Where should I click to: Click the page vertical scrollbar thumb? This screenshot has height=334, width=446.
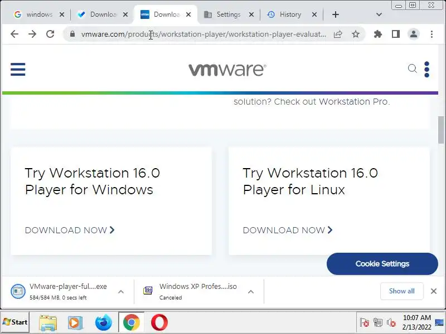click(441, 130)
